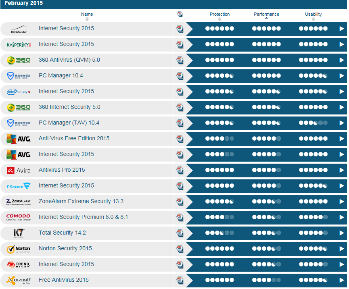The image size is (349, 289).
Task: Open 360 Internet Security 5.0 link
Action: [x=69, y=107]
